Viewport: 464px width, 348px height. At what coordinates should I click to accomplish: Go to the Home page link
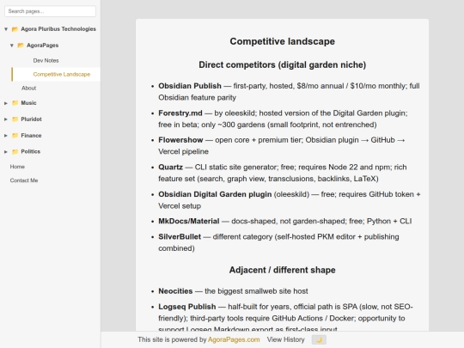click(17, 167)
